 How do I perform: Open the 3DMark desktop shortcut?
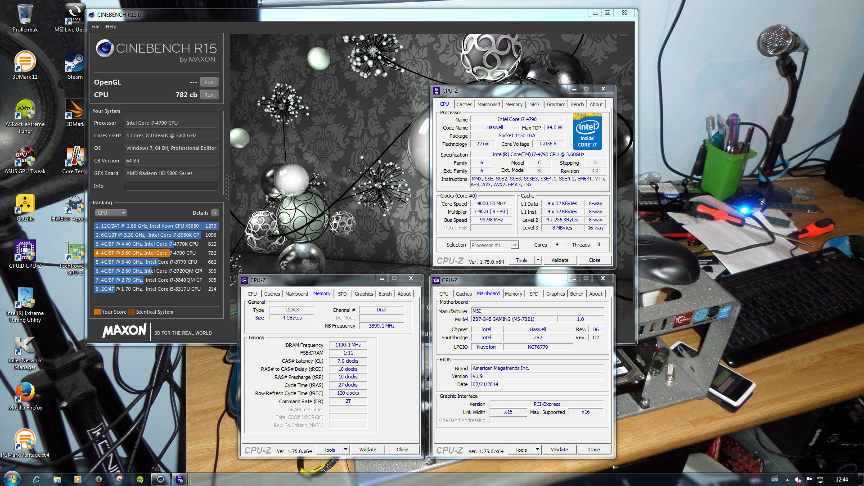(x=74, y=112)
